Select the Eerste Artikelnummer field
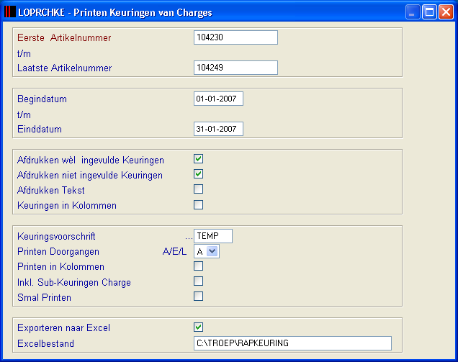 tap(235, 37)
